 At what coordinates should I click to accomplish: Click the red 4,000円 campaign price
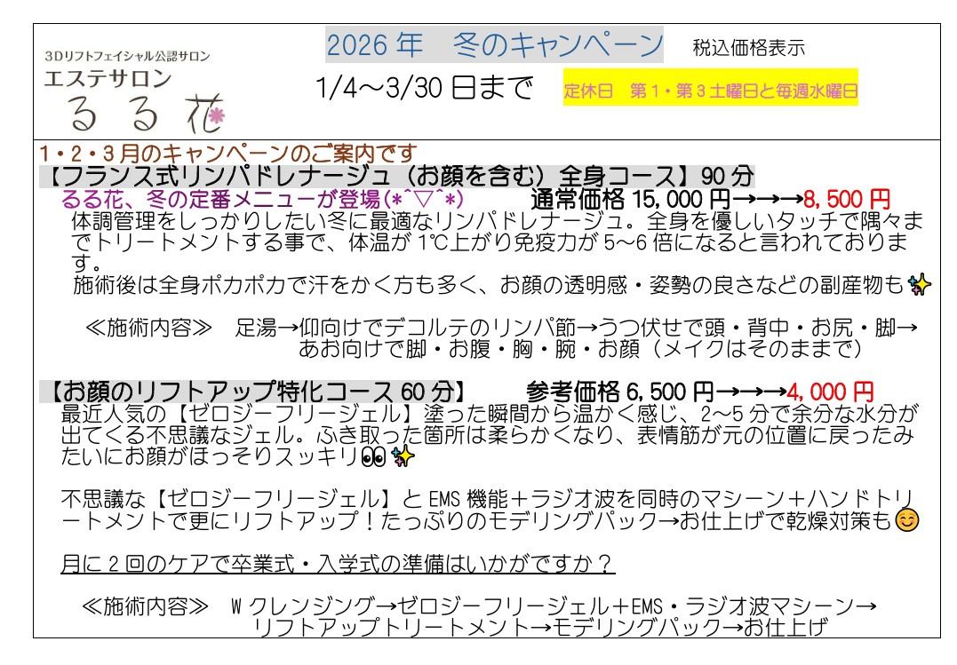pyautogui.click(x=830, y=392)
